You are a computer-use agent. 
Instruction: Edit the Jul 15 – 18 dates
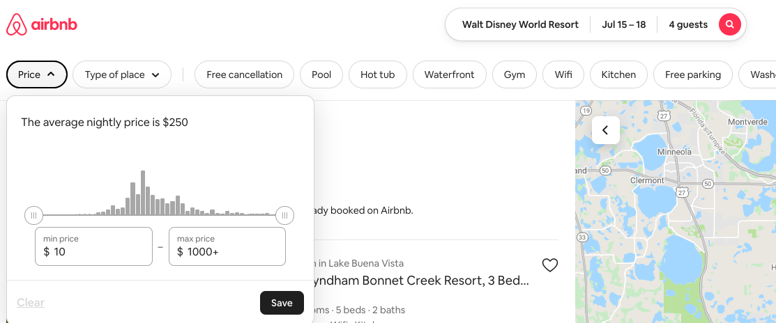coord(623,24)
